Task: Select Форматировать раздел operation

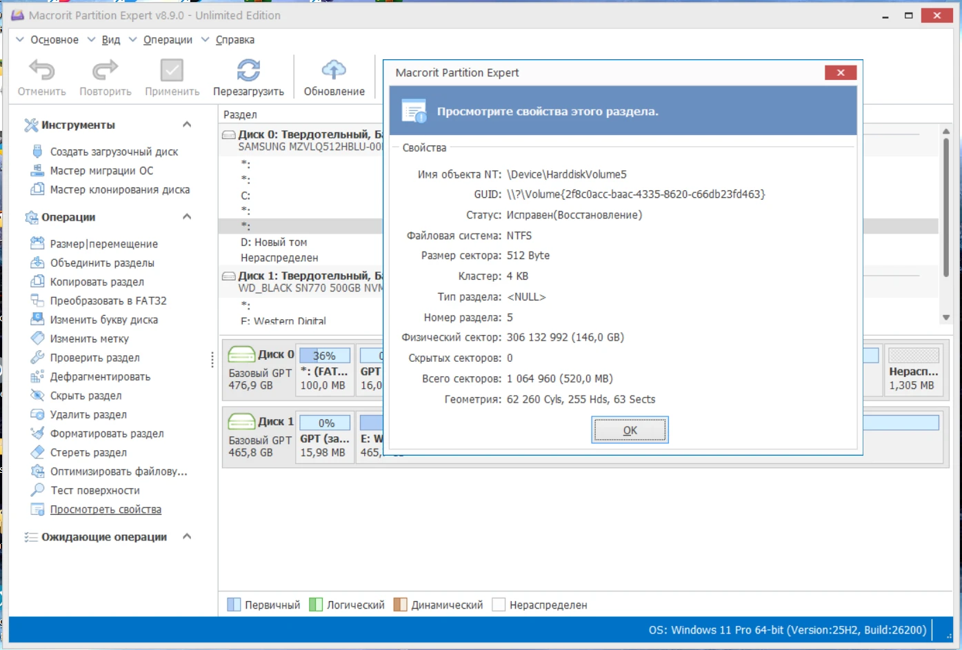Action: (107, 434)
